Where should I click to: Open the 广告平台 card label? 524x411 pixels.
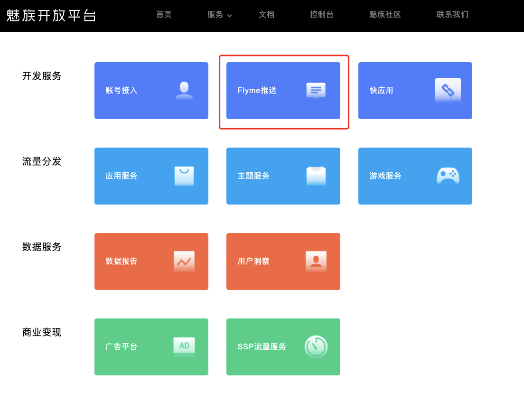[122, 346]
